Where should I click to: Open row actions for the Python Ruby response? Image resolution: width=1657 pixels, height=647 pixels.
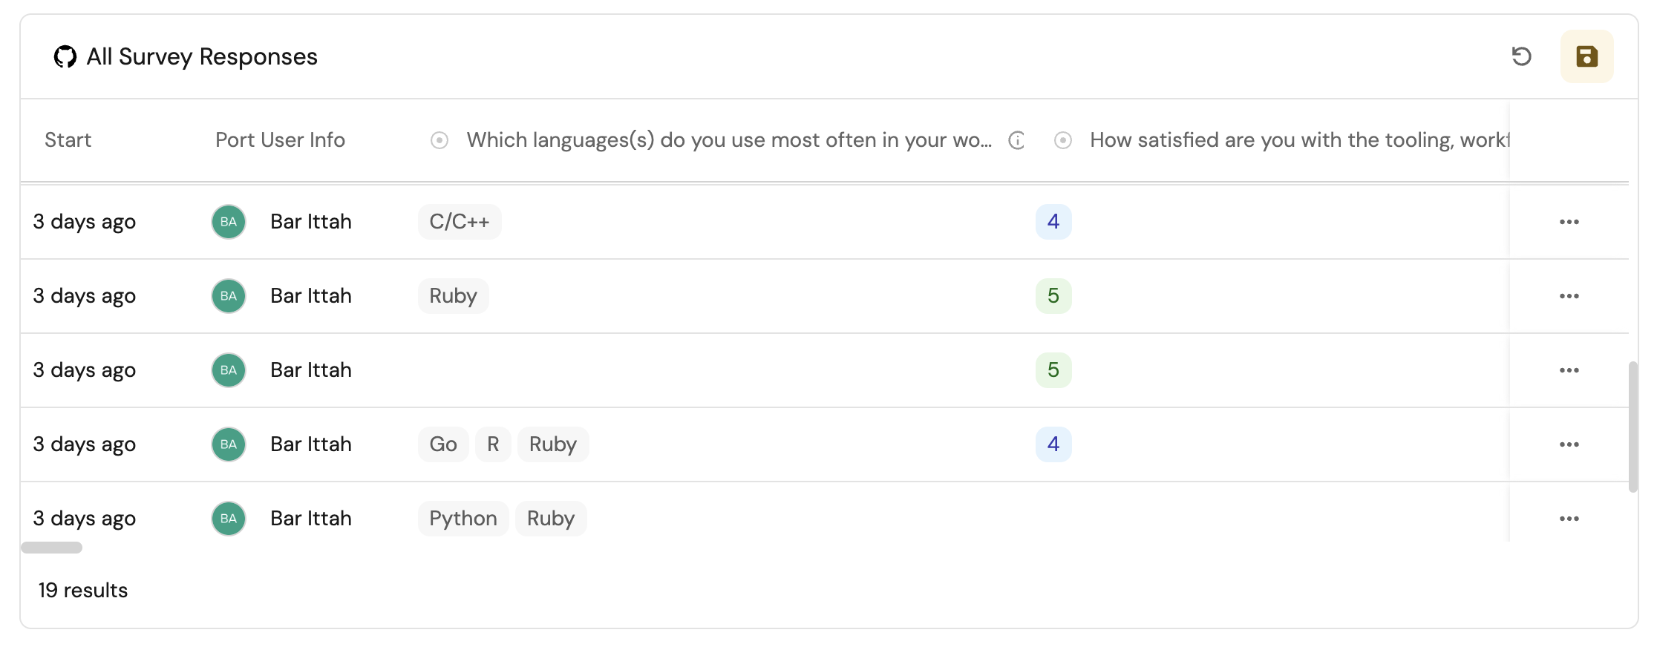click(x=1569, y=519)
